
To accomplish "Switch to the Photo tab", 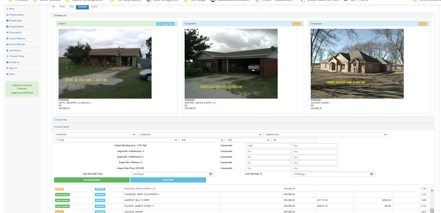I will click(x=62, y=6).
